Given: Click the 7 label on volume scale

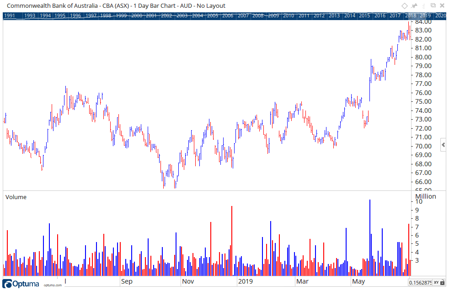Looking at the screenshot, I should 417,227.
